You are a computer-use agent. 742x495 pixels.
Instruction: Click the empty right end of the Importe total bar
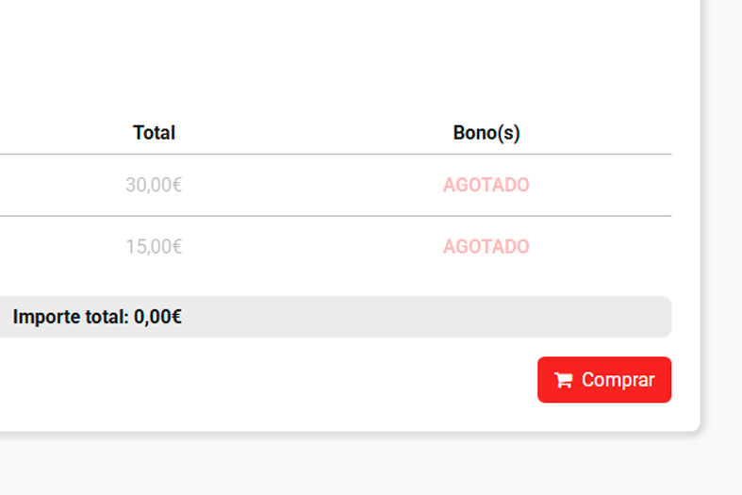[x=566, y=317]
